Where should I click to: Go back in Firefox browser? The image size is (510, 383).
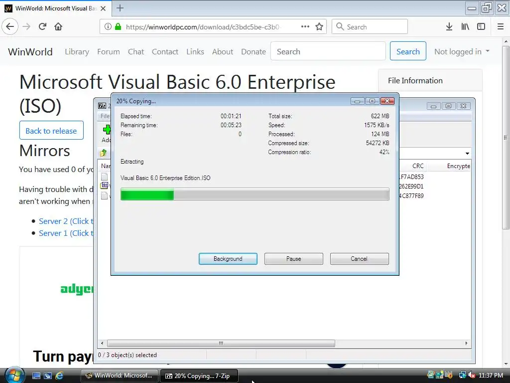point(10,26)
